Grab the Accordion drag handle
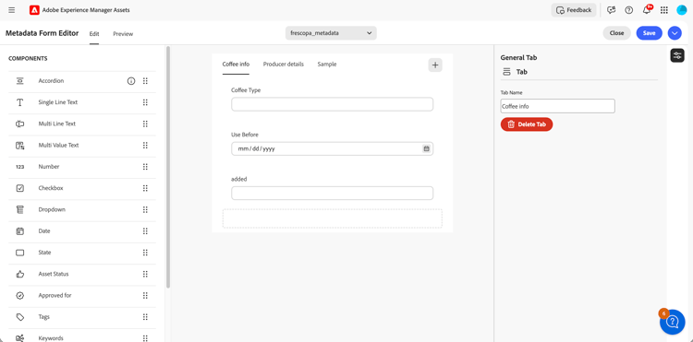 pyautogui.click(x=145, y=81)
